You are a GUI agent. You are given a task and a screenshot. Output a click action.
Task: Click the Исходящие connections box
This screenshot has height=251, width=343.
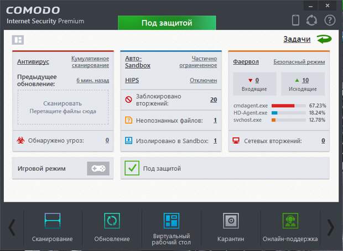(303, 84)
